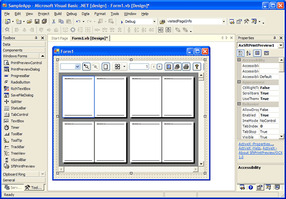The image size is (286, 199).
Task: Click the zoom-in magnifier in preview toolbar
Action: pos(86,67)
